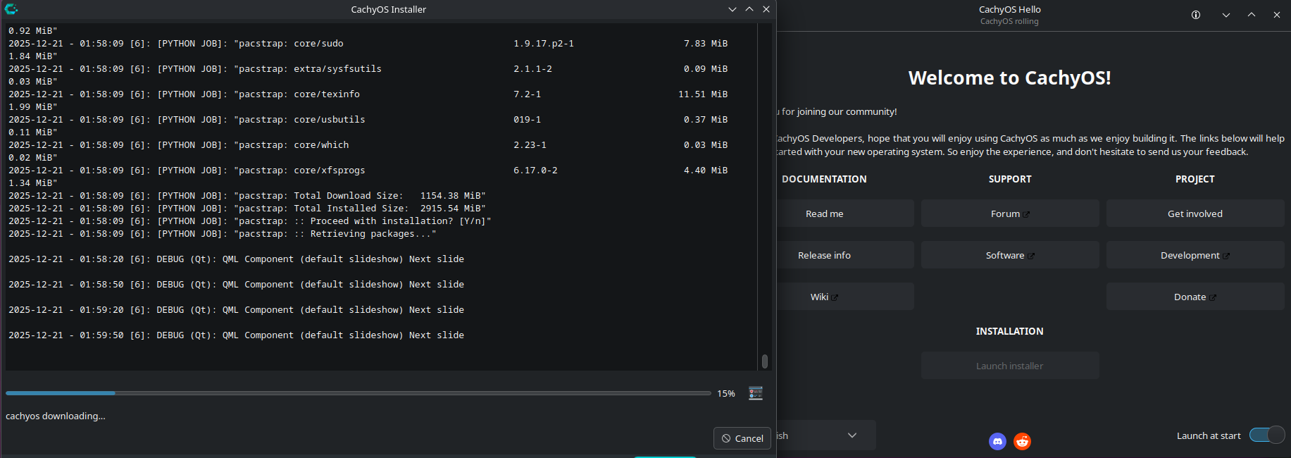Open the Wiki link button

point(845,297)
